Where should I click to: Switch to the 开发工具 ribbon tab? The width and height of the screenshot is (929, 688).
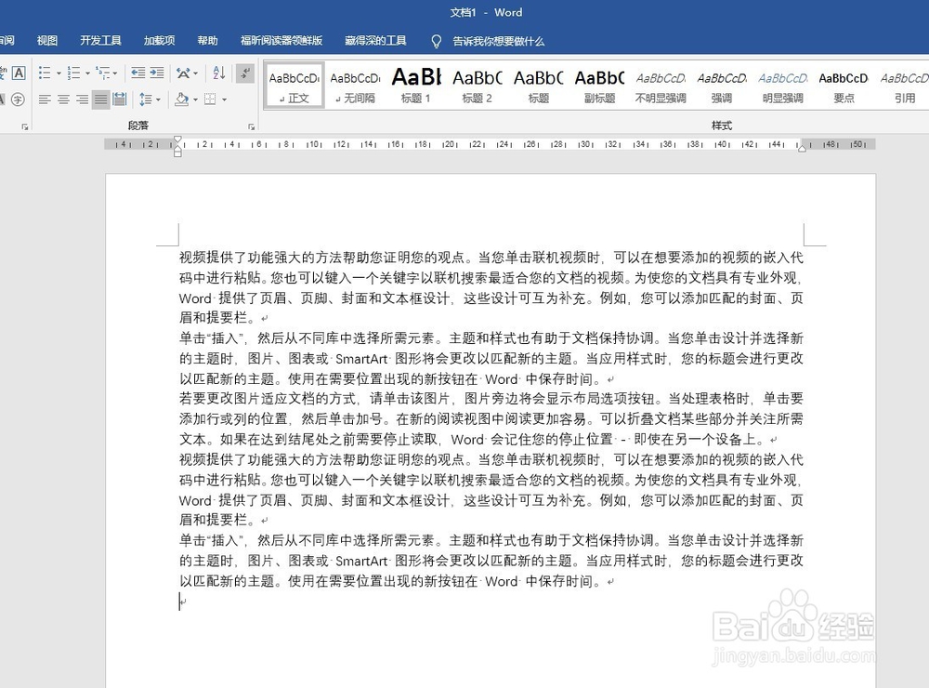pos(100,40)
